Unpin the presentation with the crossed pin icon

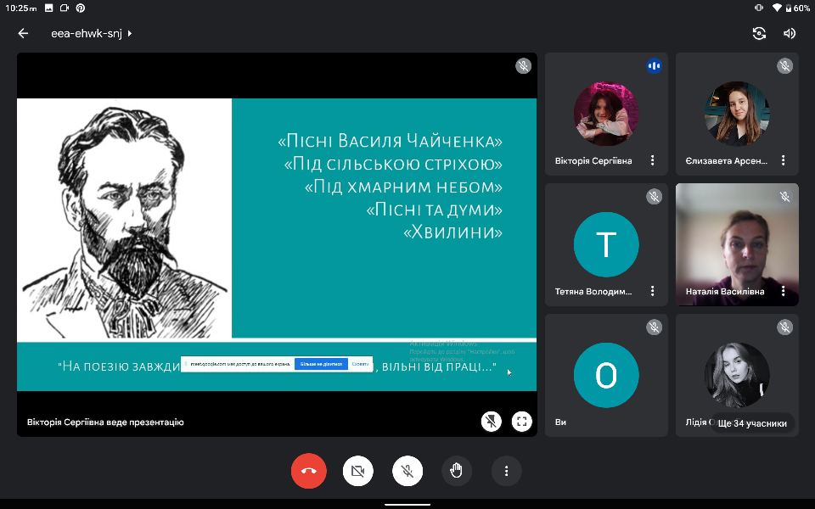tap(491, 422)
